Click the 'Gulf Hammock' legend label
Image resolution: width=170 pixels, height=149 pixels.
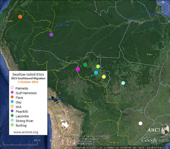coord(26,93)
